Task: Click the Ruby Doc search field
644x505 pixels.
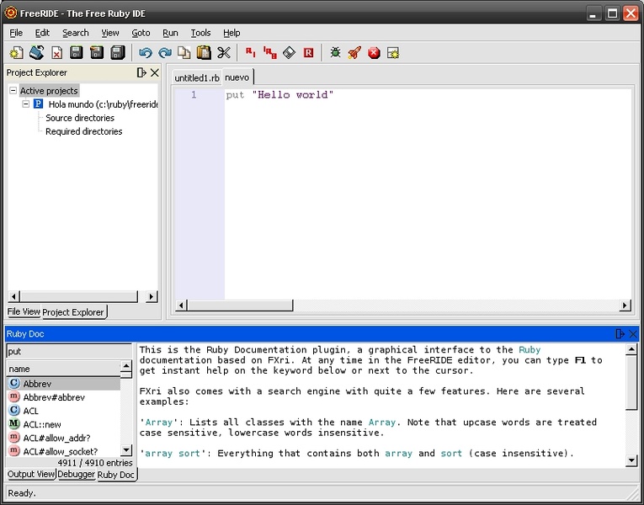Action: [68, 352]
